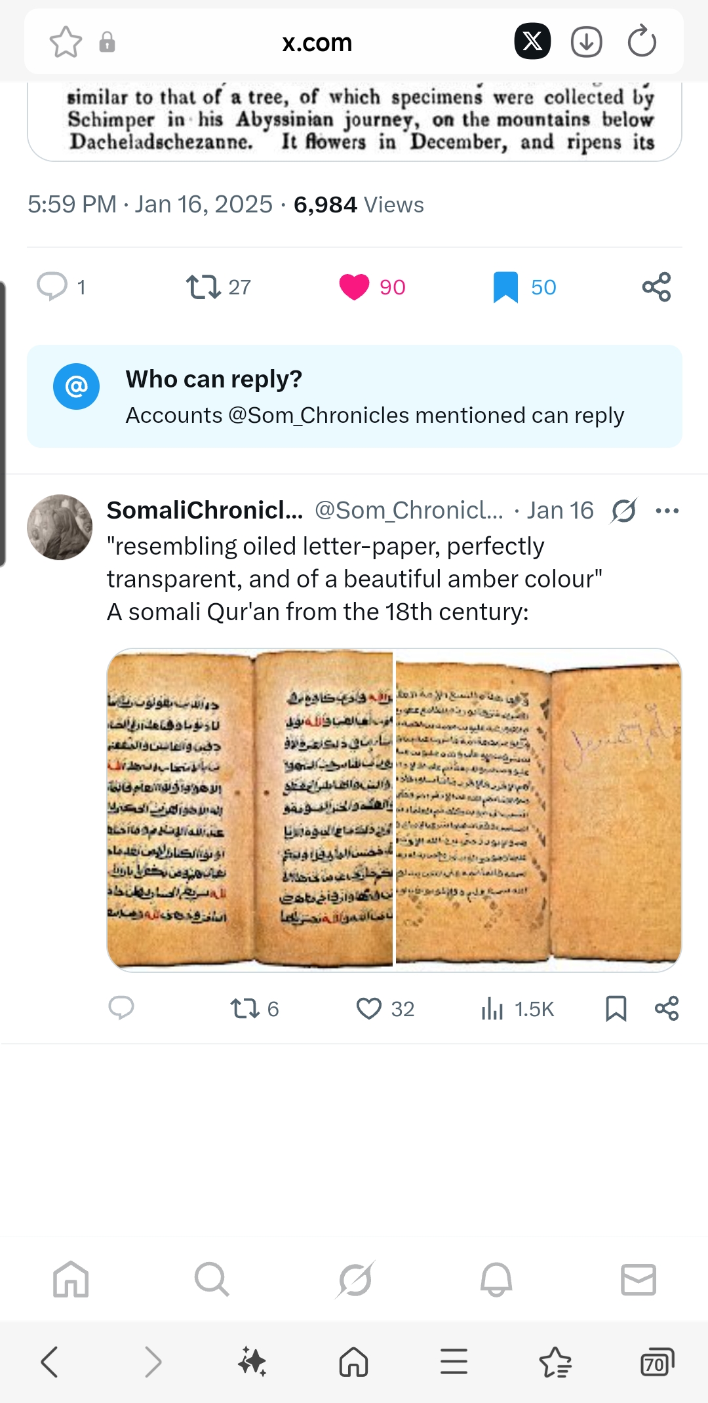
Task: Open X Messages envelope
Action: (638, 1279)
